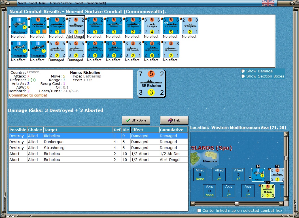Click the Possible column header
Image resolution: width=299 pixels, height=218 pixels.
18,130
